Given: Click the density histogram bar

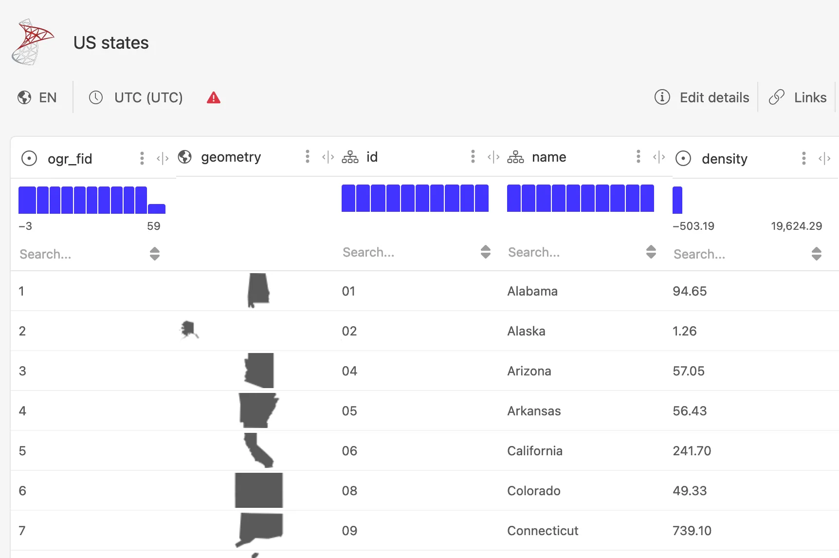Looking at the screenshot, I should (x=677, y=200).
